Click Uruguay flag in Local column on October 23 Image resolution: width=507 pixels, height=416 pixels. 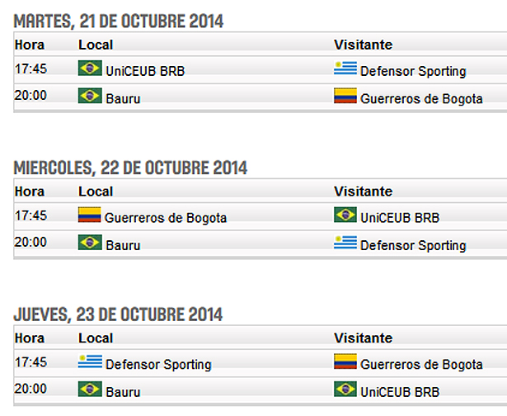pyautogui.click(x=90, y=362)
